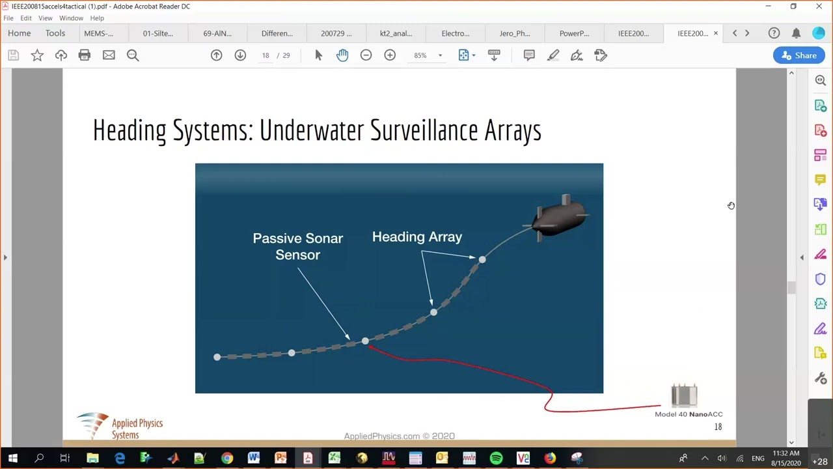The width and height of the screenshot is (833, 469).
Task: Expand the left navigation pane arrow
Action: (x=5, y=257)
